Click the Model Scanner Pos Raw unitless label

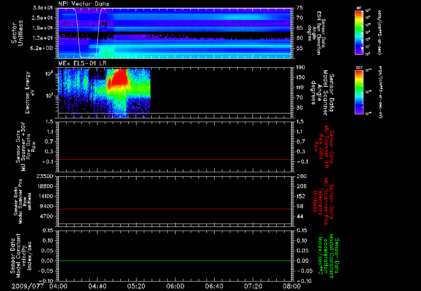point(23,201)
